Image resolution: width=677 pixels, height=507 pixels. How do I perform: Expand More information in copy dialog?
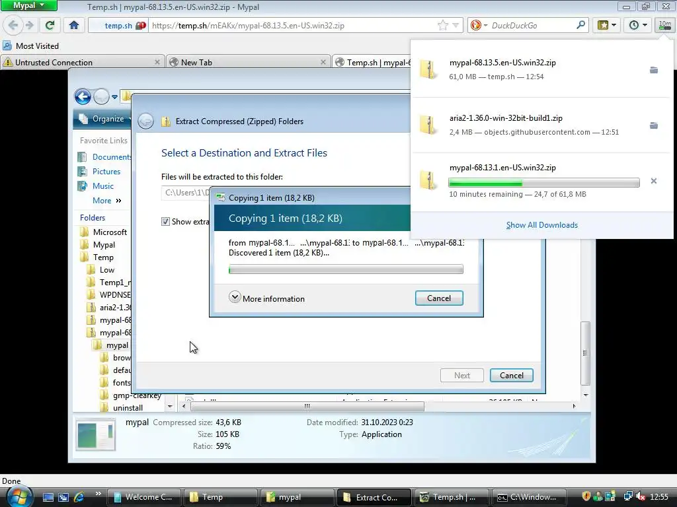(x=267, y=298)
